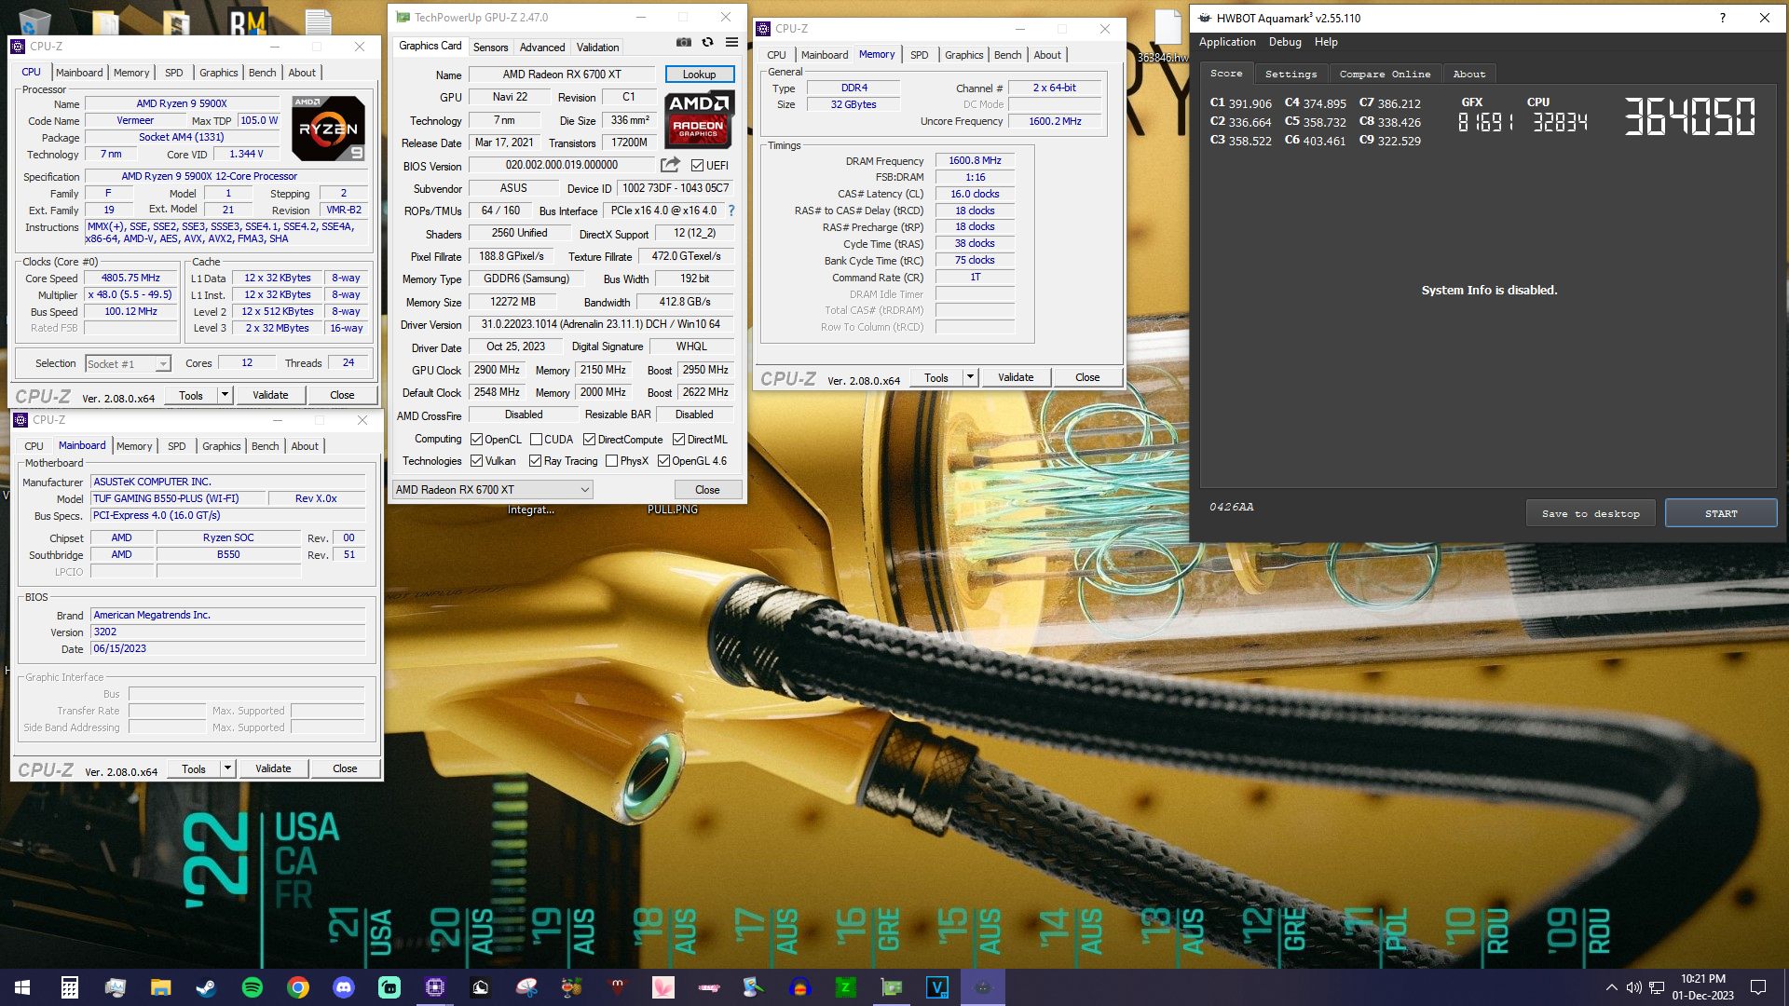Expand Tools dropdown arrow in CPU-Z Mainboard window

(227, 768)
